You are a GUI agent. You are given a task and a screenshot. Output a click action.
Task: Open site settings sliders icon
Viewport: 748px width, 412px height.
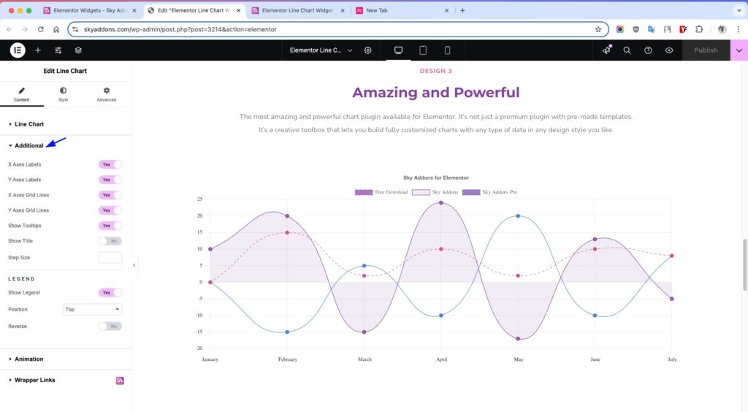coord(58,50)
